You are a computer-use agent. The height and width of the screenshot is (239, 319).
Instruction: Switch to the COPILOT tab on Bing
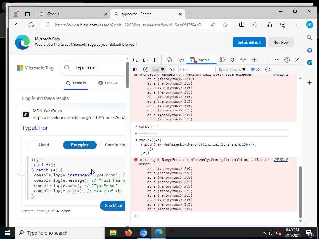pos(108,83)
